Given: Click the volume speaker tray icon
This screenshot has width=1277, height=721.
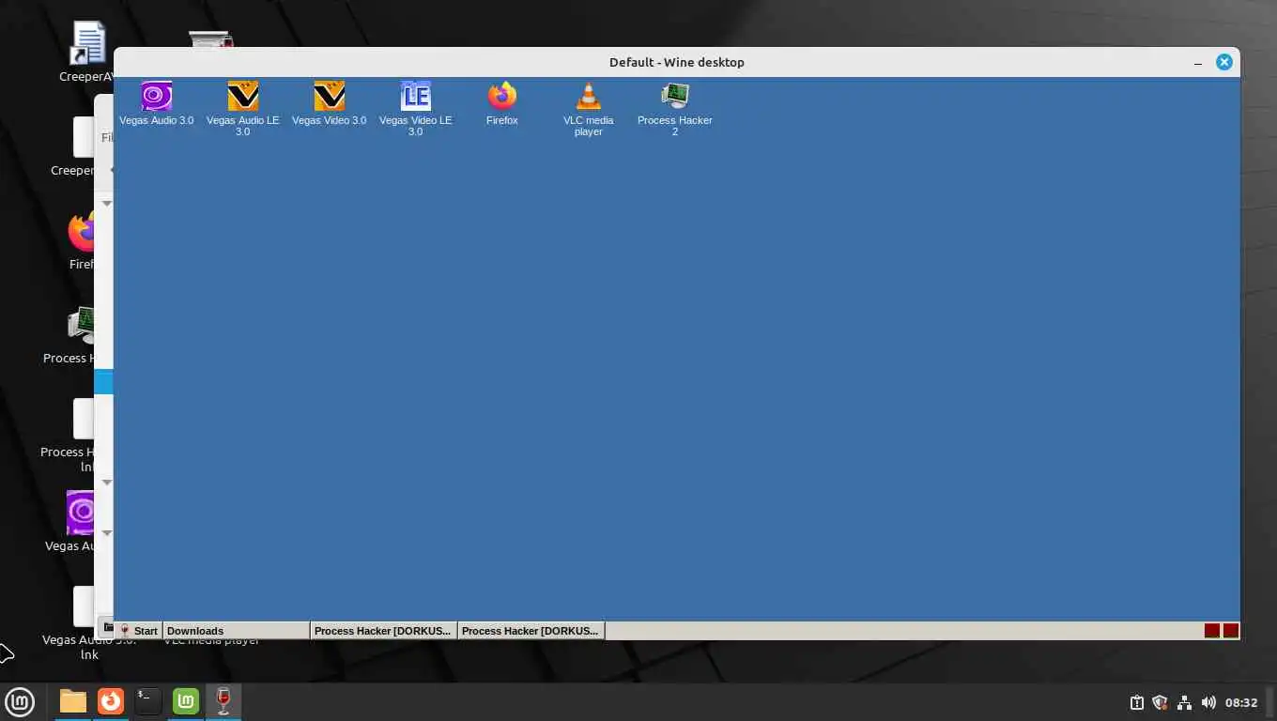Looking at the screenshot, I should pos(1208,702).
